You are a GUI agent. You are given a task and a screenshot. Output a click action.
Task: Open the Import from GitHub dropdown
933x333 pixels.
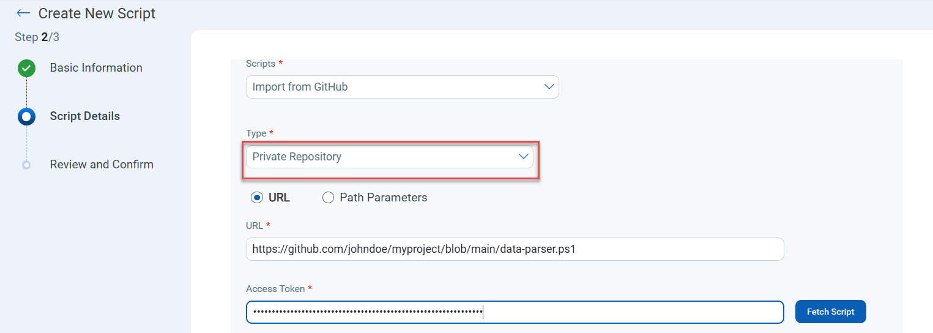[402, 87]
